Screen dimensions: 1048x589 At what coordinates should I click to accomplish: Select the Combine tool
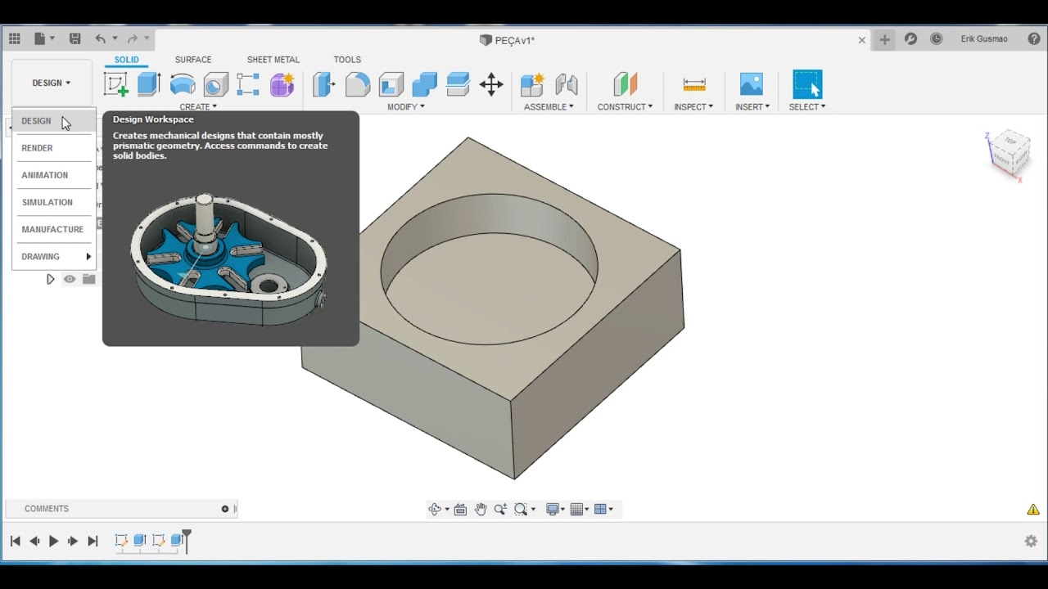point(425,84)
